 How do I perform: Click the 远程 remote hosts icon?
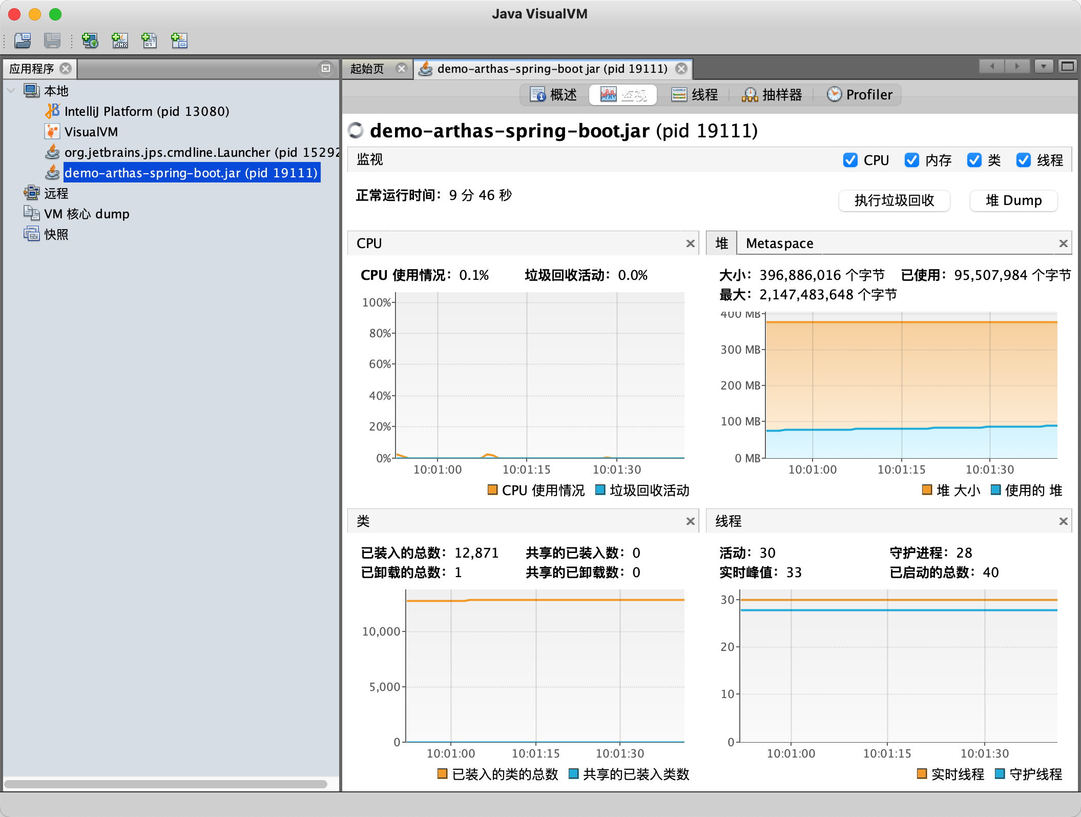coord(32,193)
